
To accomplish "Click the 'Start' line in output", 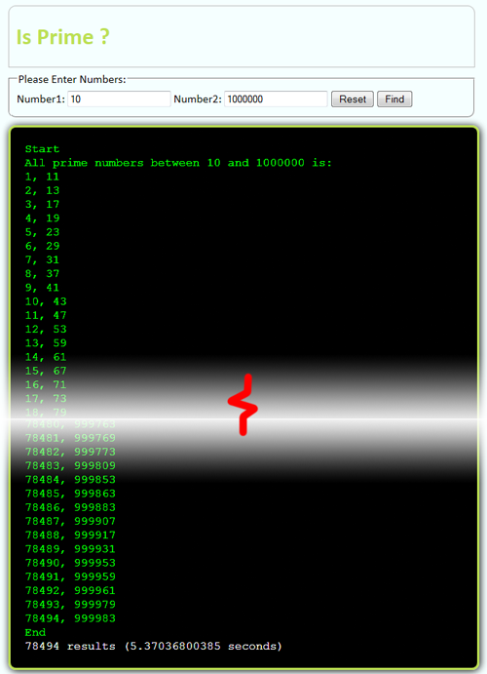I will pos(42,149).
